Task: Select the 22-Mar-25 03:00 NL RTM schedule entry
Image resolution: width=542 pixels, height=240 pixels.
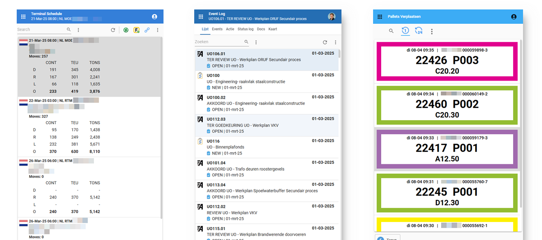Action: pyautogui.click(x=89, y=127)
